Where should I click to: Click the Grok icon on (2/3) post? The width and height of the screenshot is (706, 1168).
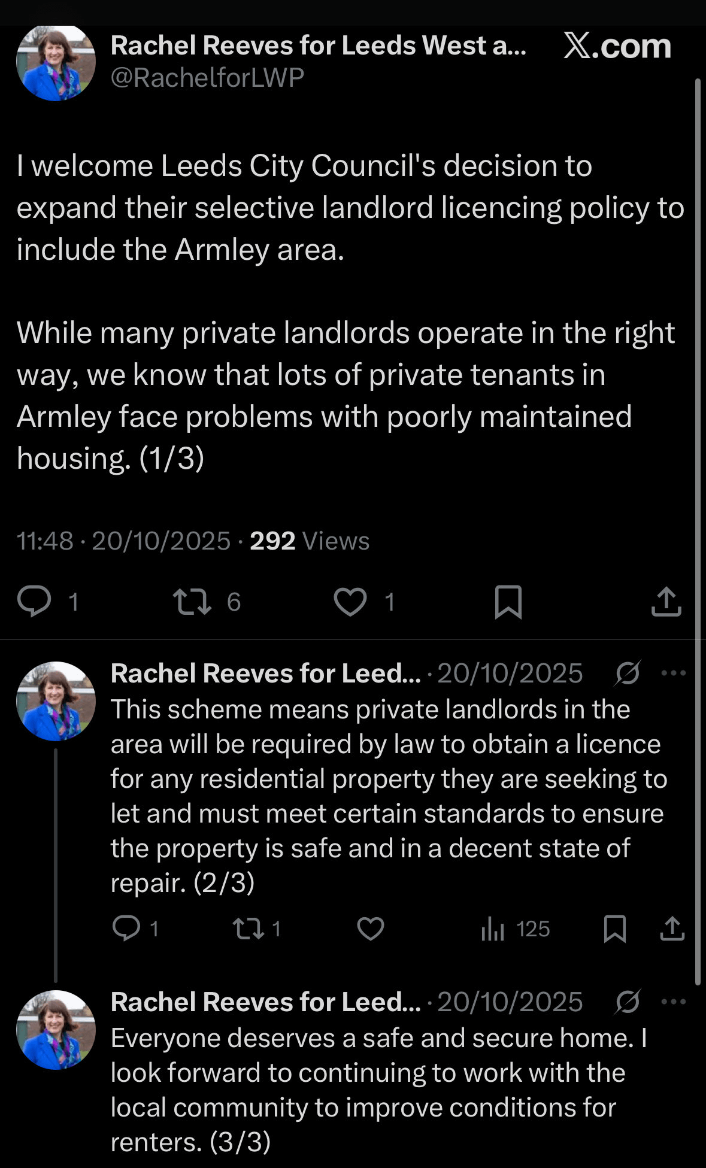(x=628, y=673)
